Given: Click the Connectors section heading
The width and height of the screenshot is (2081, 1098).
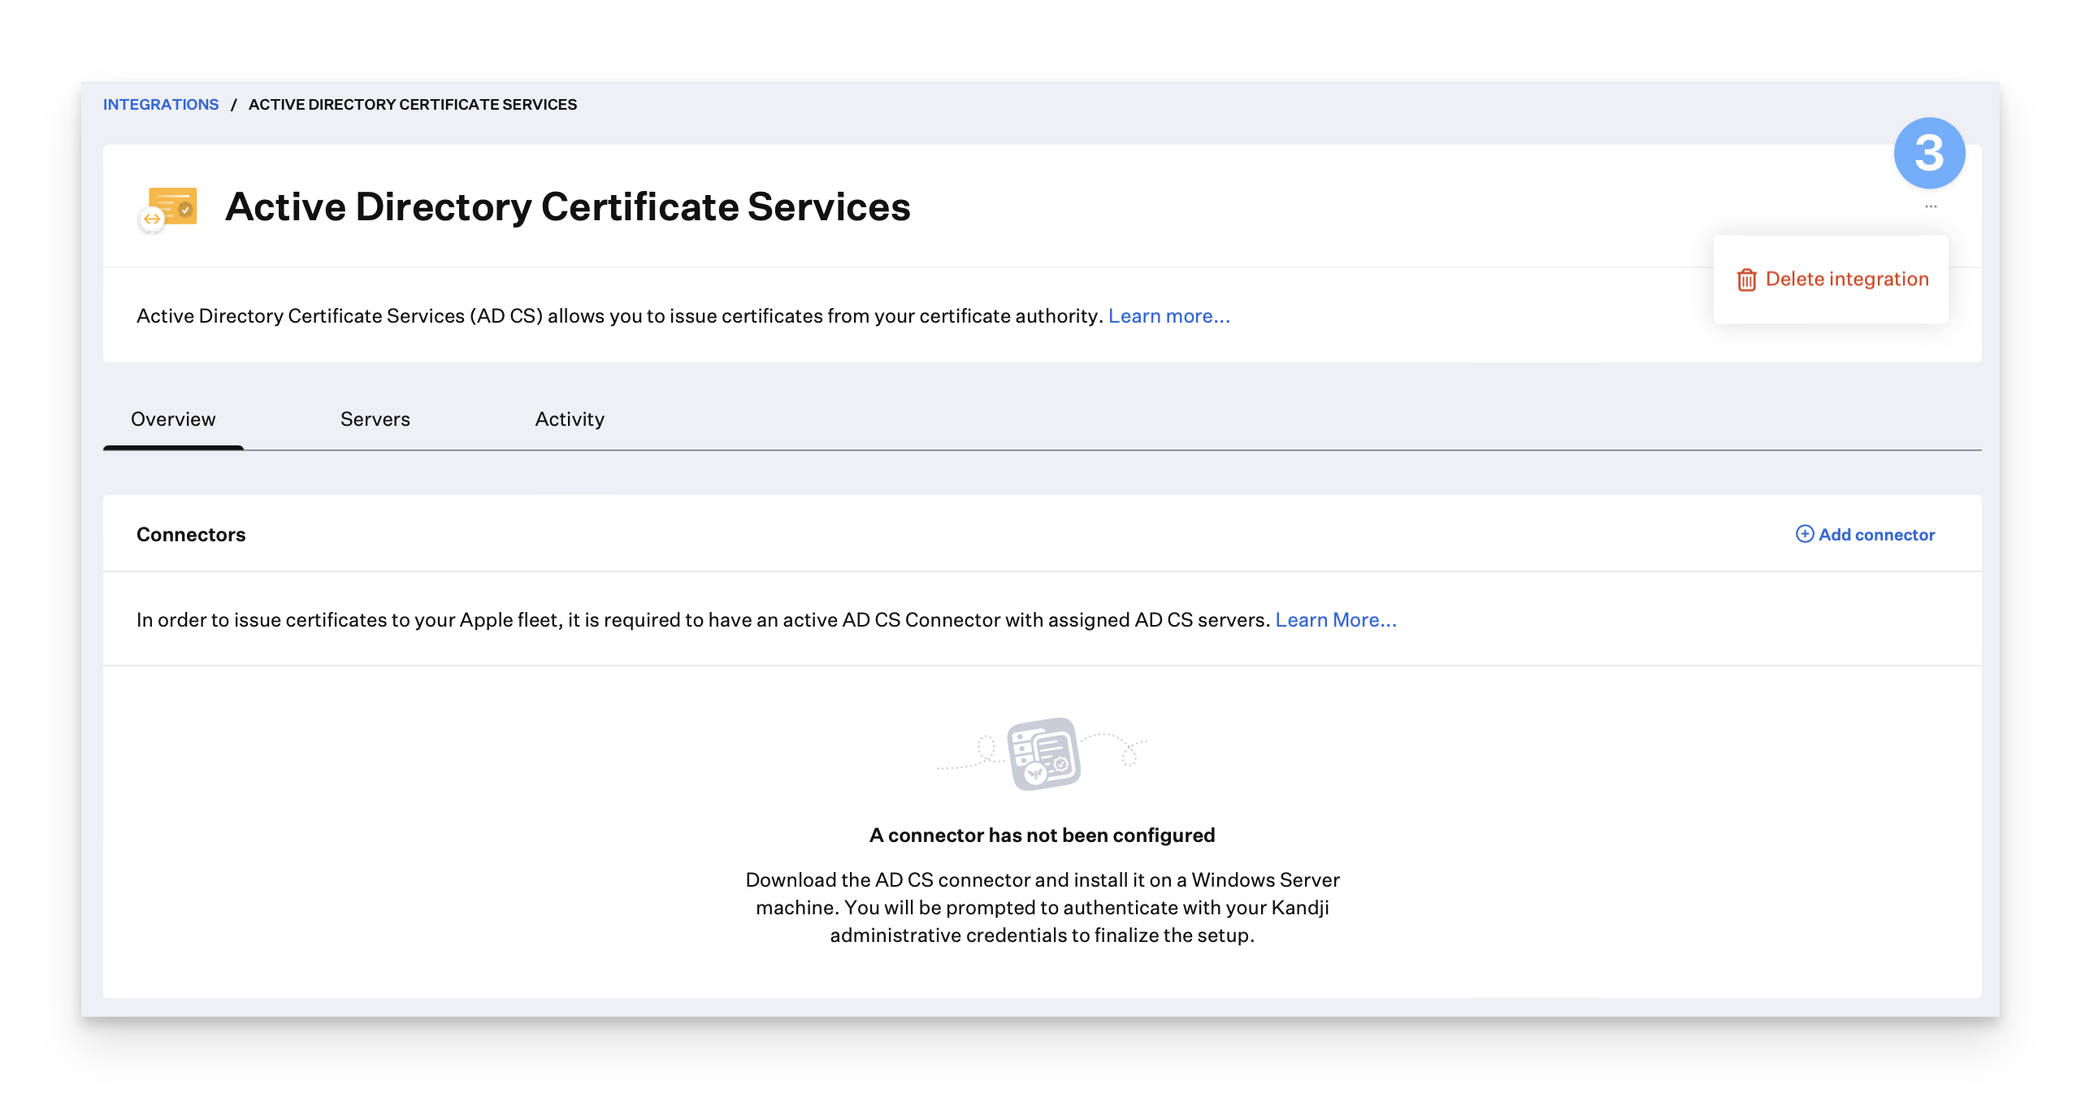Looking at the screenshot, I should pos(191,535).
